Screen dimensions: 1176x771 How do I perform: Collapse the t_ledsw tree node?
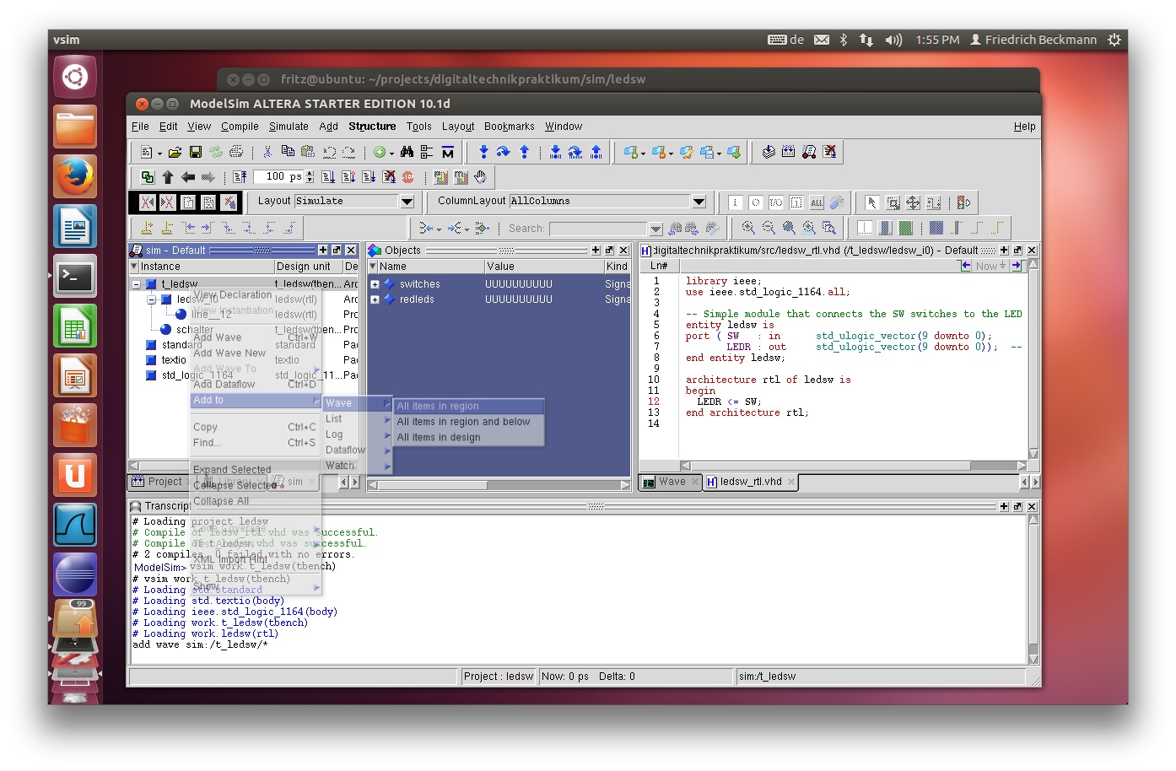tap(136, 284)
